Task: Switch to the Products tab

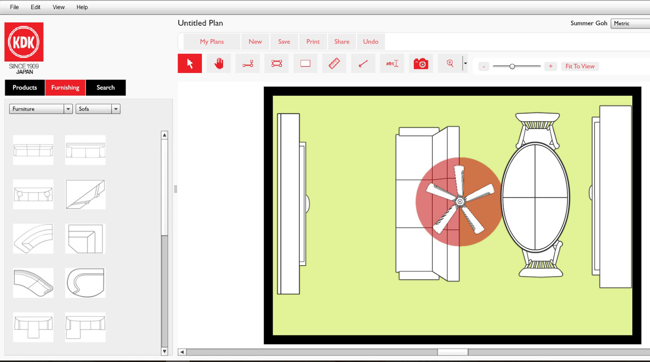Action: [25, 88]
